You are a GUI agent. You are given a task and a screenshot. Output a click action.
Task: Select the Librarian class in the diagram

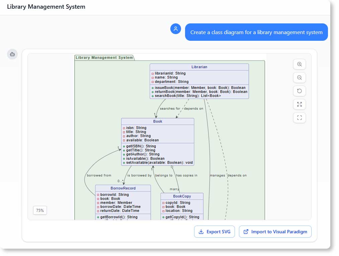point(199,67)
